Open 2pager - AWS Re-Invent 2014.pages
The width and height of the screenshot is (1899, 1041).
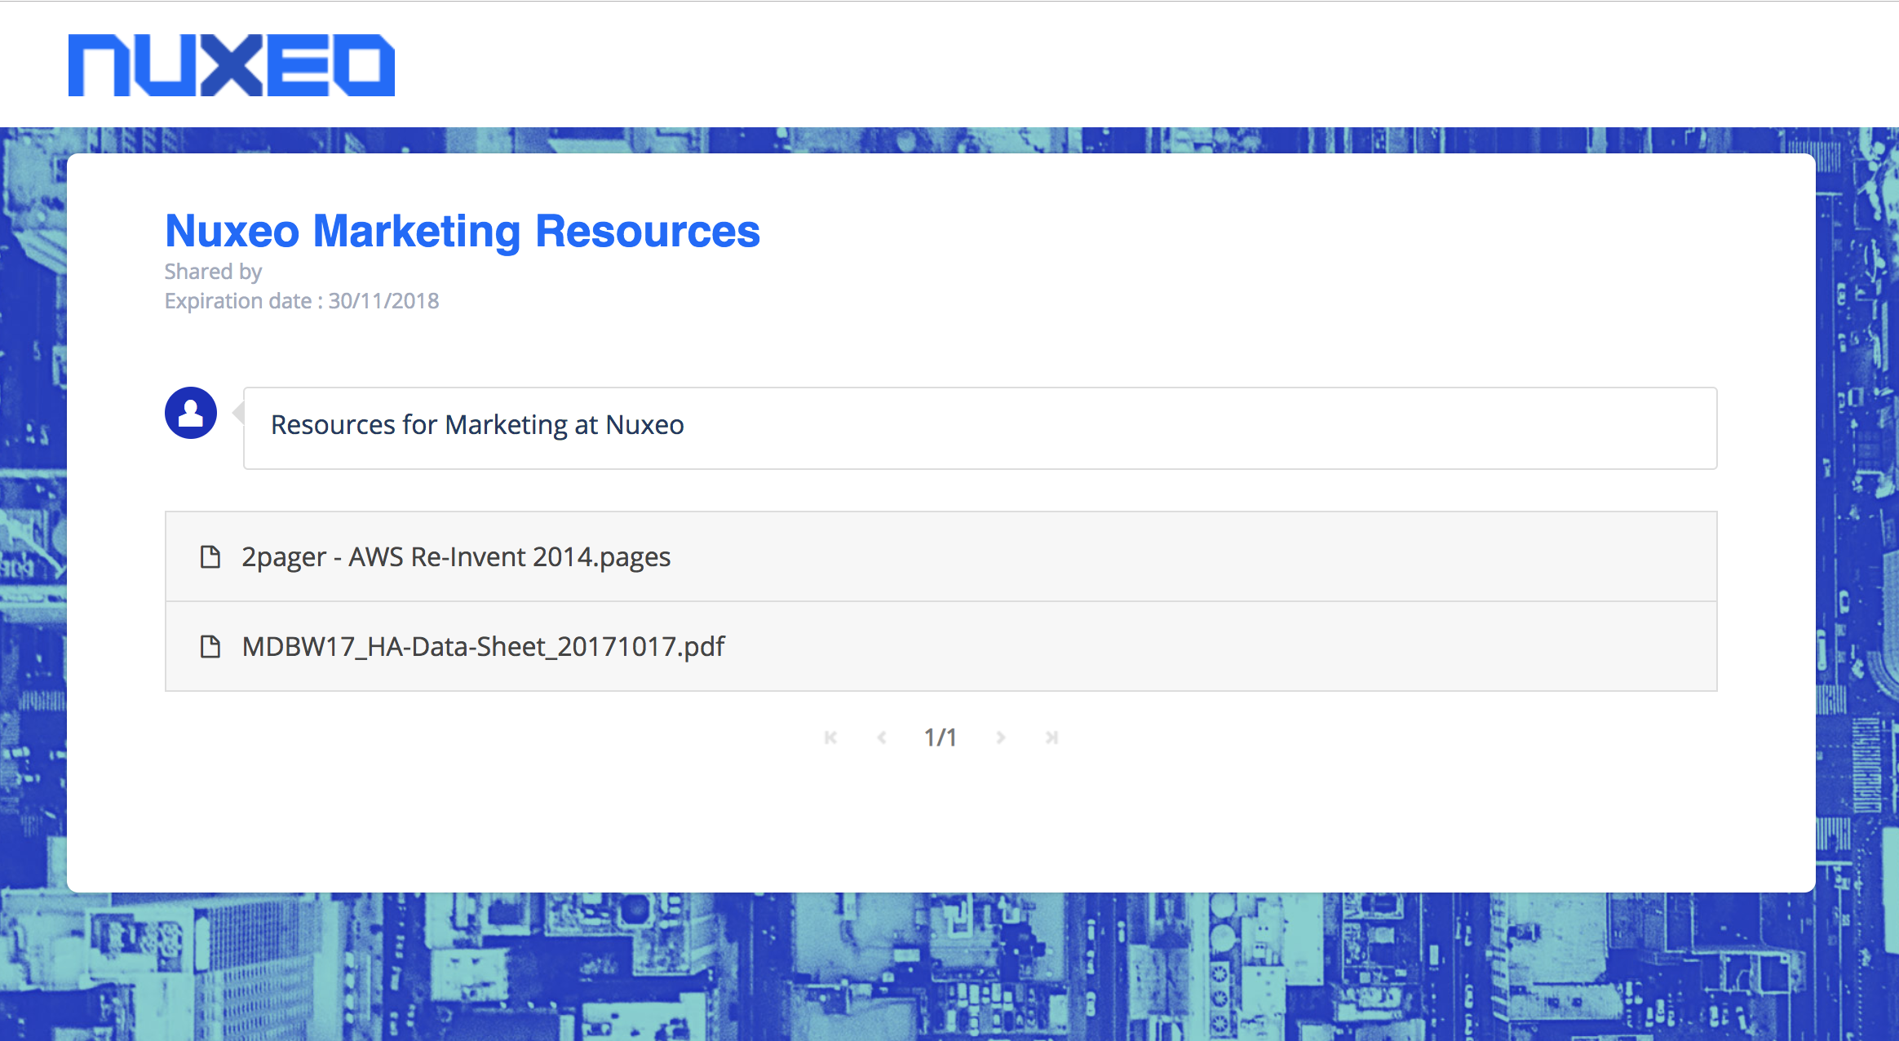coord(456,557)
